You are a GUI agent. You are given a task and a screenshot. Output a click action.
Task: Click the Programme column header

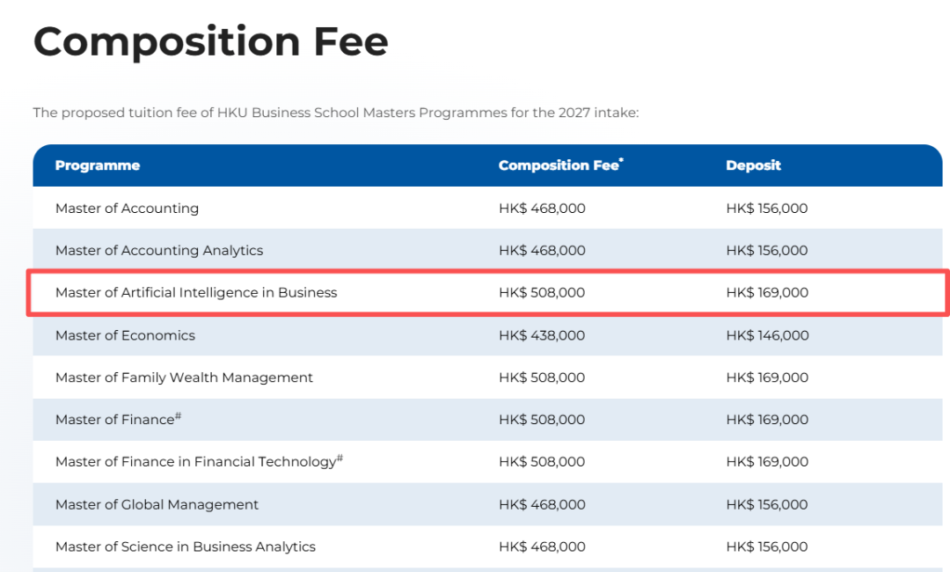coord(98,165)
